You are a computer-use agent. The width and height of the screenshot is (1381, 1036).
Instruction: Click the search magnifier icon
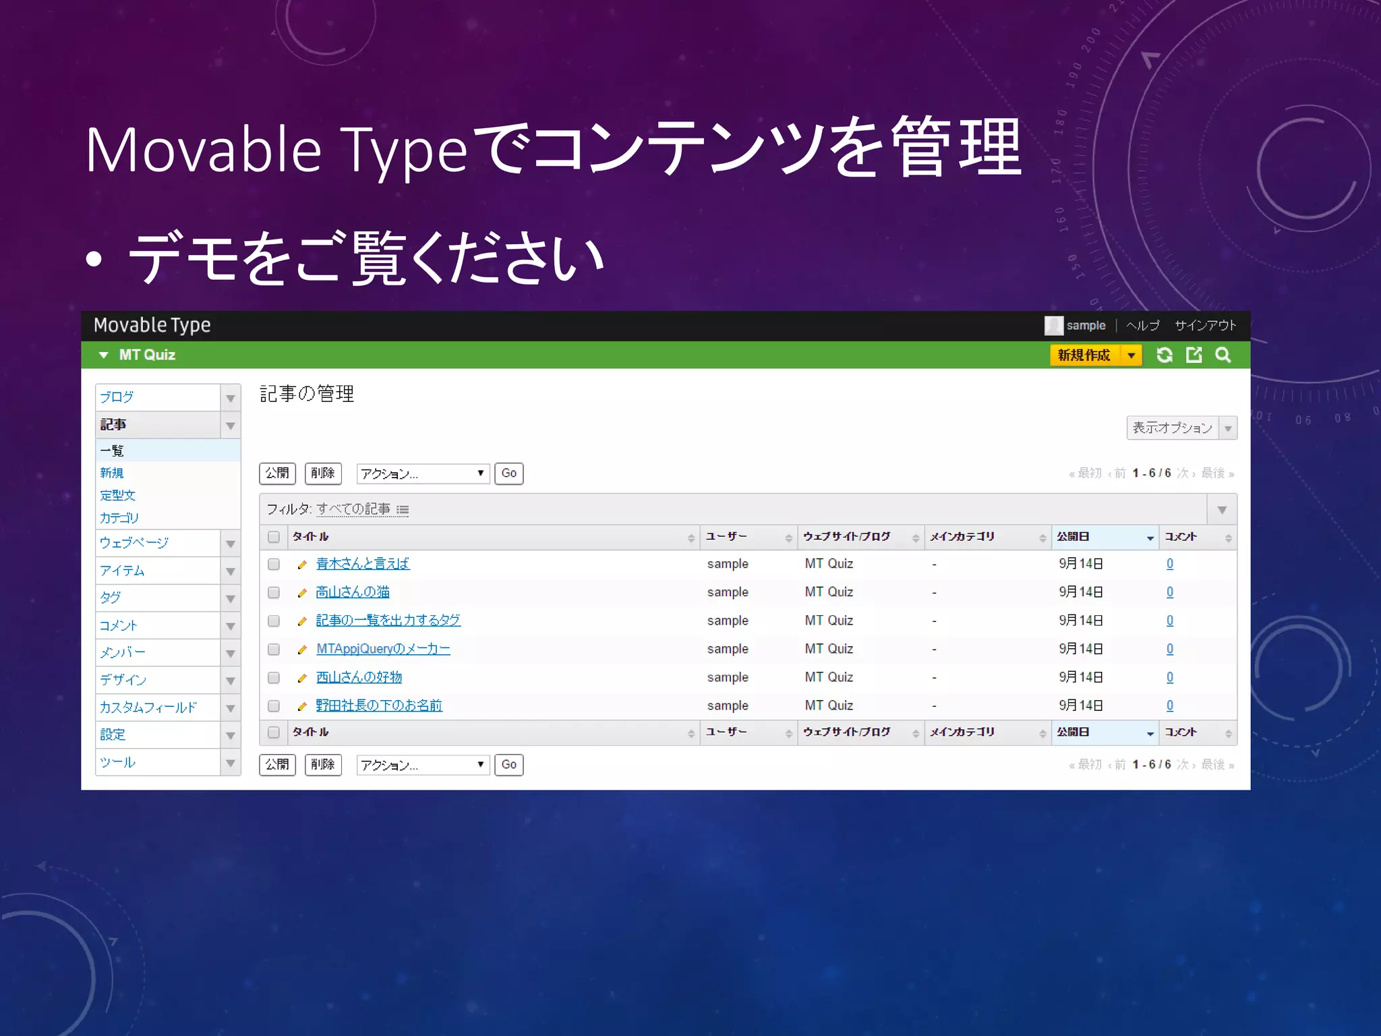click(x=1223, y=355)
